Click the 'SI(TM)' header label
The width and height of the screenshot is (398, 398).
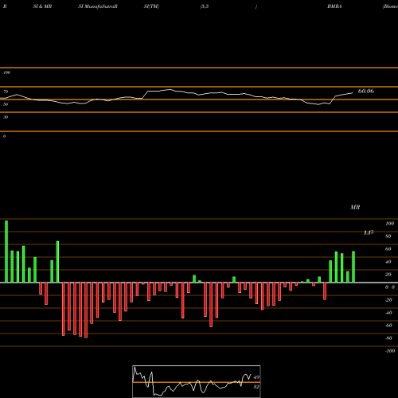point(151,6)
